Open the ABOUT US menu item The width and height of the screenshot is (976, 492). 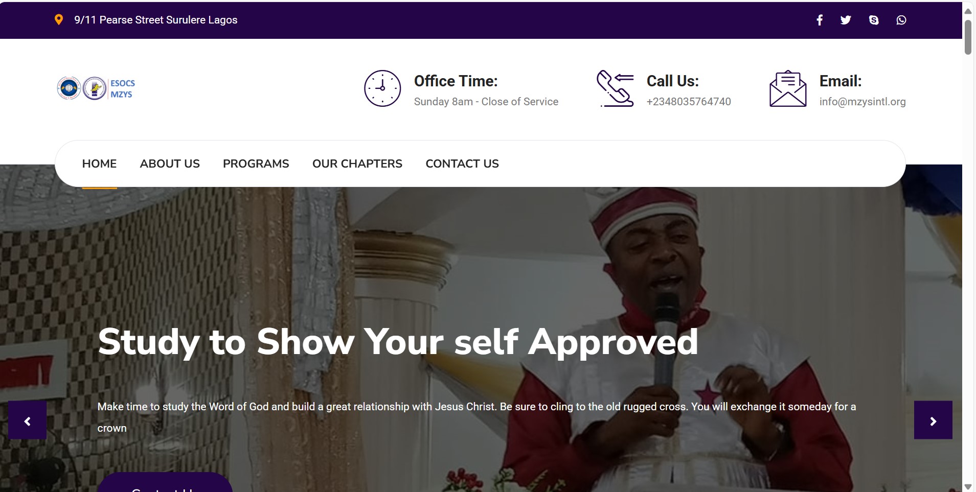[x=170, y=163]
